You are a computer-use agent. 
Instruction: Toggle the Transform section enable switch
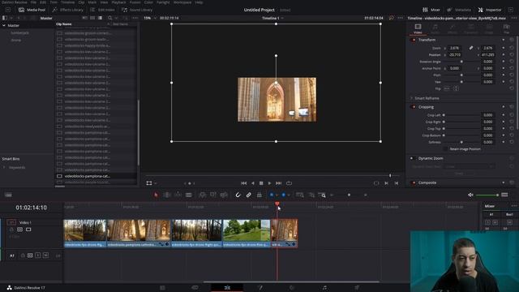[413, 40]
